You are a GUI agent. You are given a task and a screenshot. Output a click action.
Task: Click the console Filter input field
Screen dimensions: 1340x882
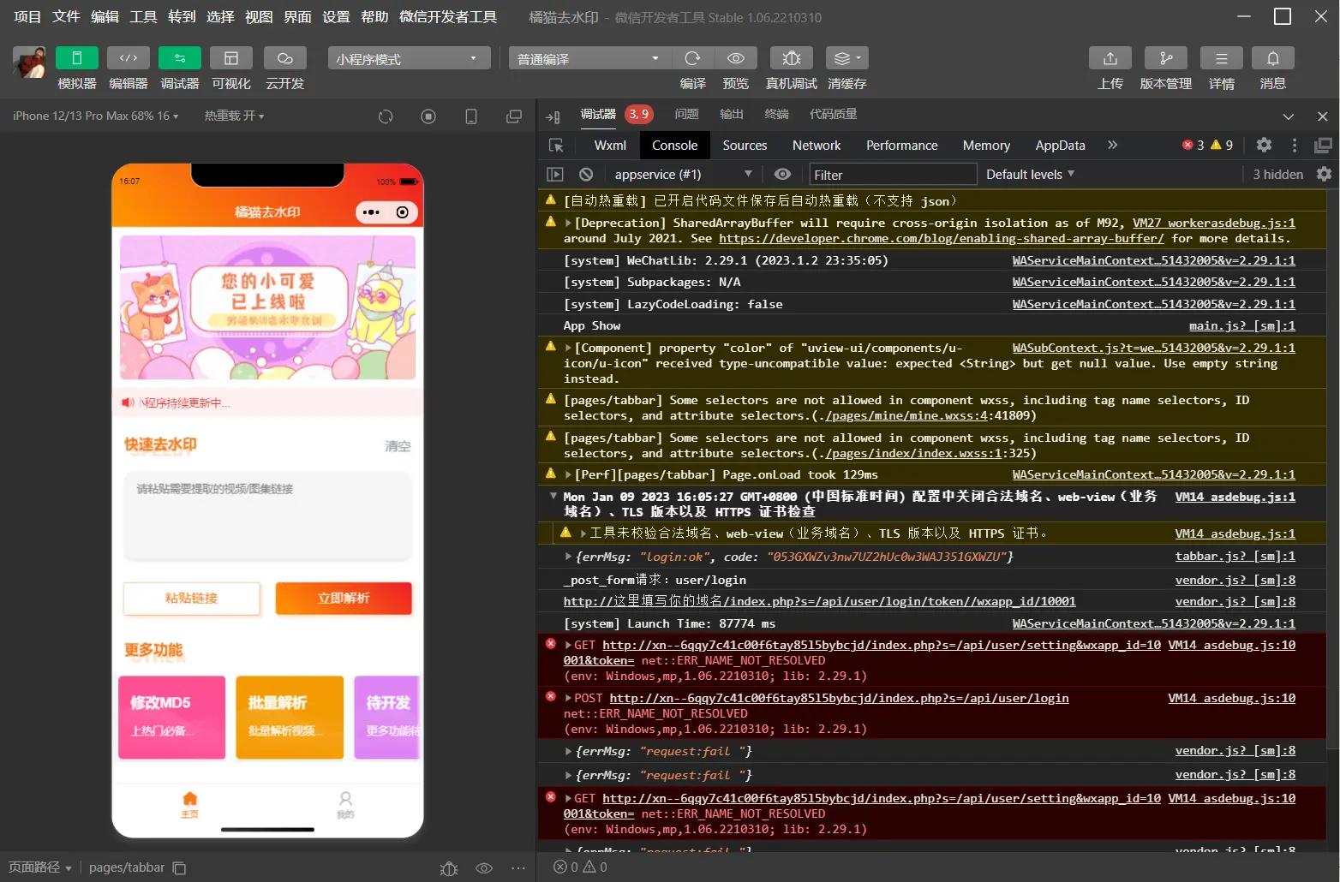892,175
